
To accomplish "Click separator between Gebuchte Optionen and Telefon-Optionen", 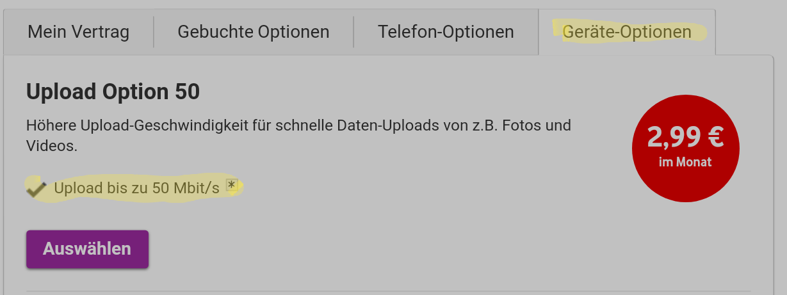I will coord(353,32).
